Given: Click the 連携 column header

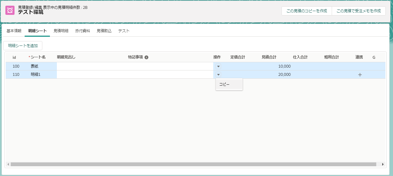Looking at the screenshot, I should tap(359, 58).
